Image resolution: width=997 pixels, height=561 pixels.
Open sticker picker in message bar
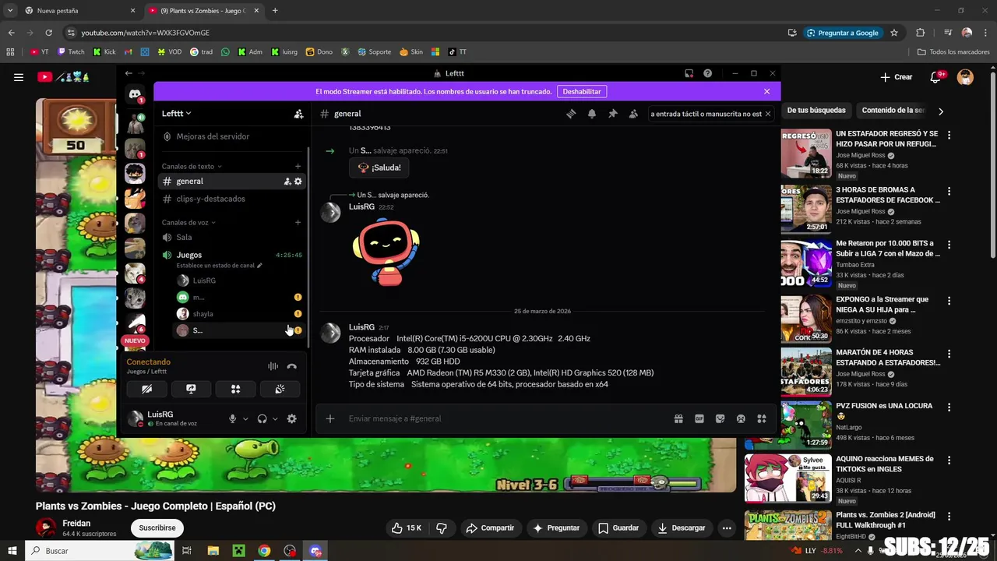(x=720, y=418)
